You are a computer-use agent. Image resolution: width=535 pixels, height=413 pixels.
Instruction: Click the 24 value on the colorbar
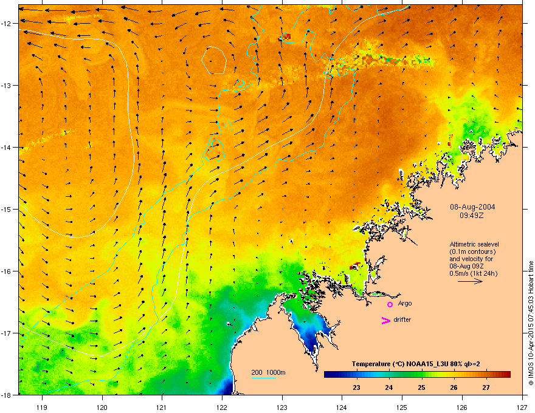pos(388,387)
